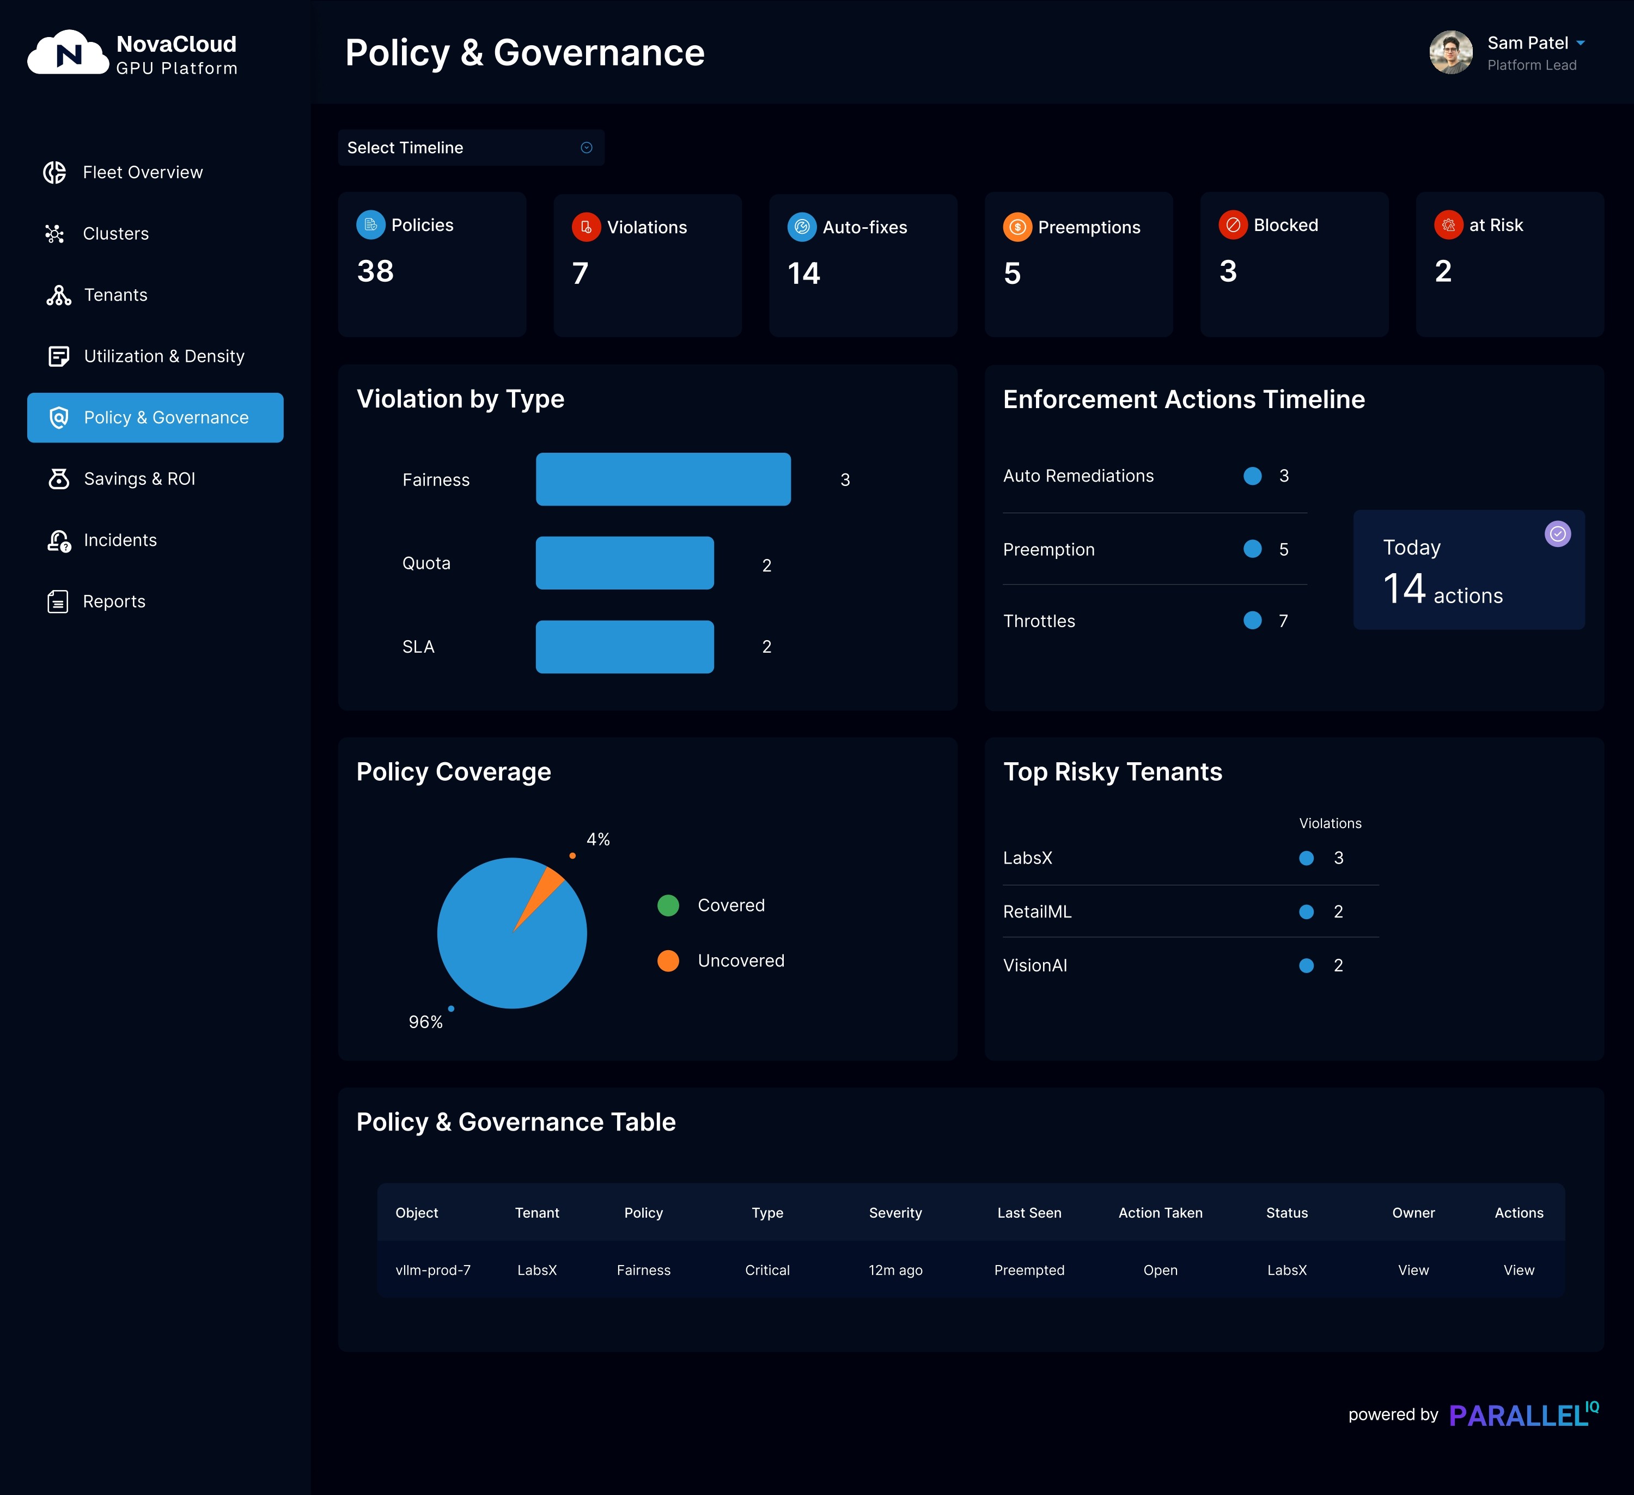Click the Auto-fixes card icon
Screen dimensions: 1634x1495
802,227
